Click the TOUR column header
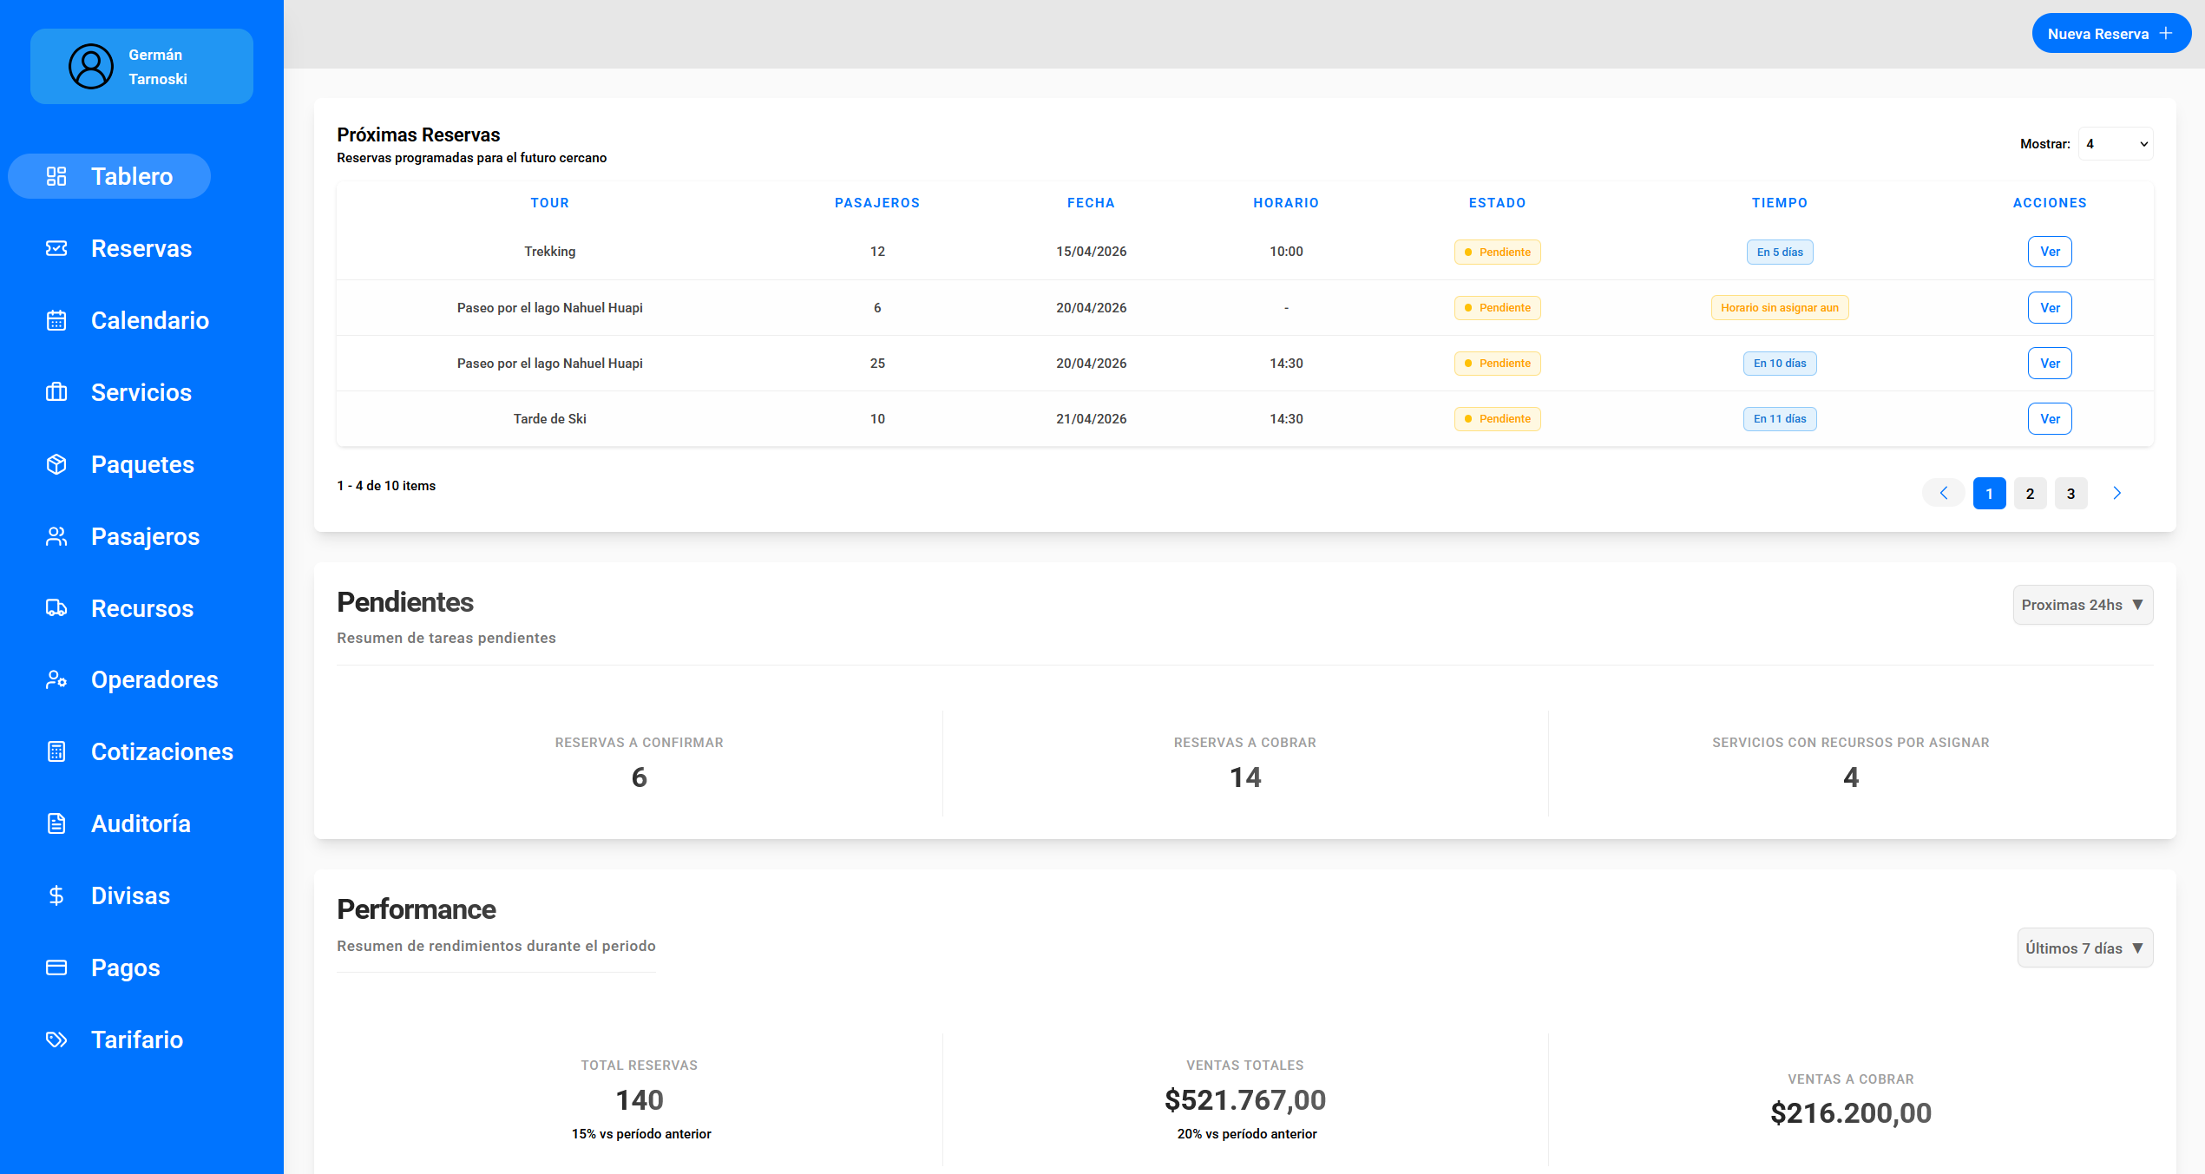2205x1174 pixels. coord(550,202)
